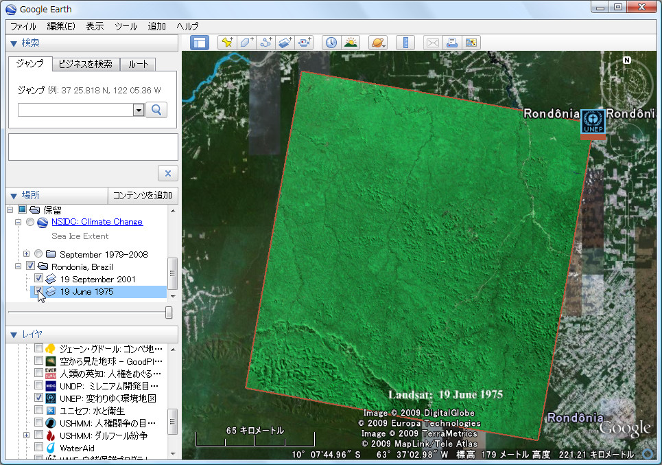
Task: Click the search magnifier button
Action: coord(156,110)
